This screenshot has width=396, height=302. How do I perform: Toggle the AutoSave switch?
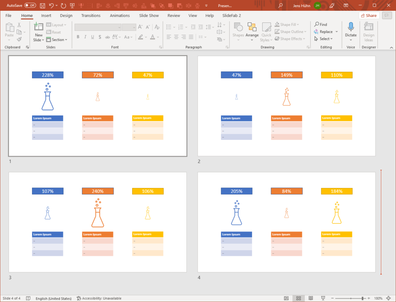[x=30, y=5]
